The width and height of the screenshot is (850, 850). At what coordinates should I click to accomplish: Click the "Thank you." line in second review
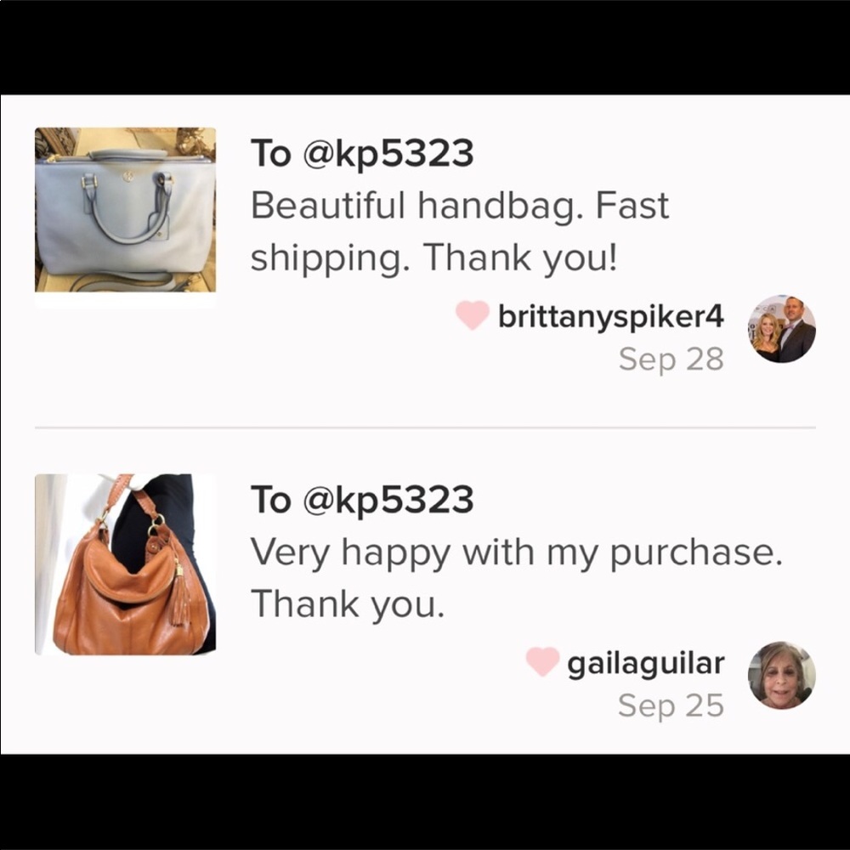348,603
